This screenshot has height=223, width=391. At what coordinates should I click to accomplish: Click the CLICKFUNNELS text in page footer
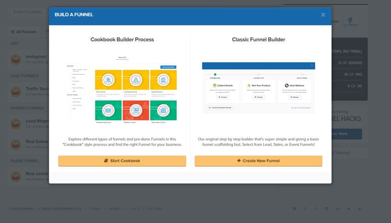point(23,209)
